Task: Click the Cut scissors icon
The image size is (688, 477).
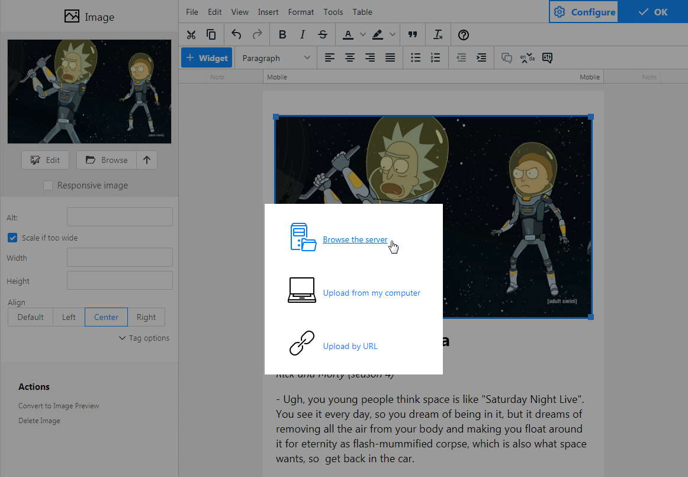Action: 191,35
